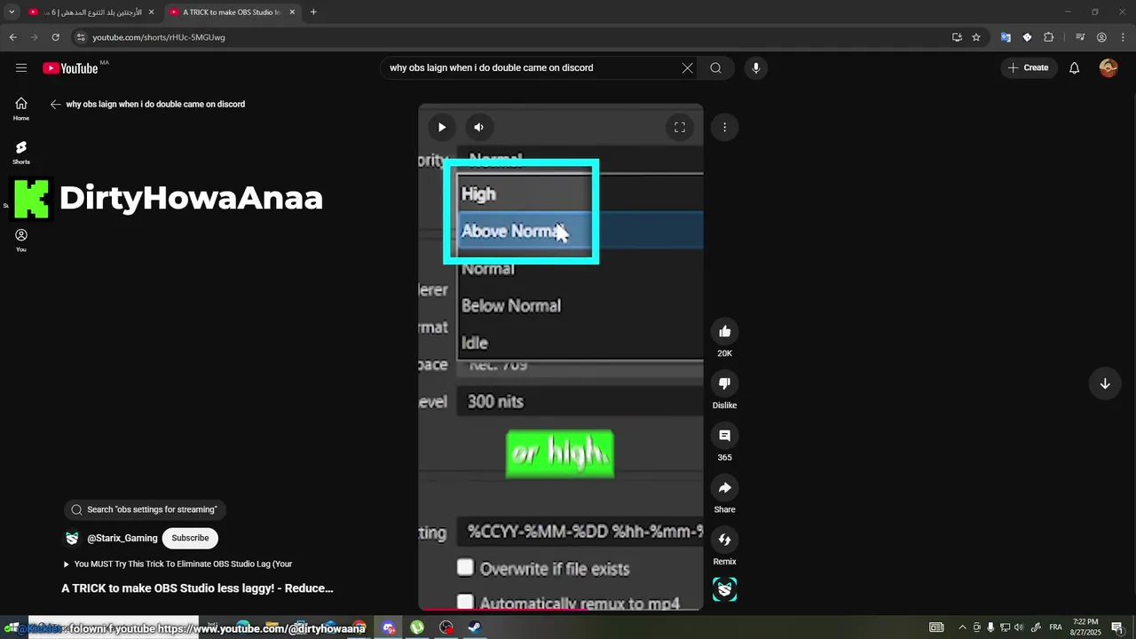This screenshot has width=1136, height=639.
Task: Click the Short title text
Action: 197,588
